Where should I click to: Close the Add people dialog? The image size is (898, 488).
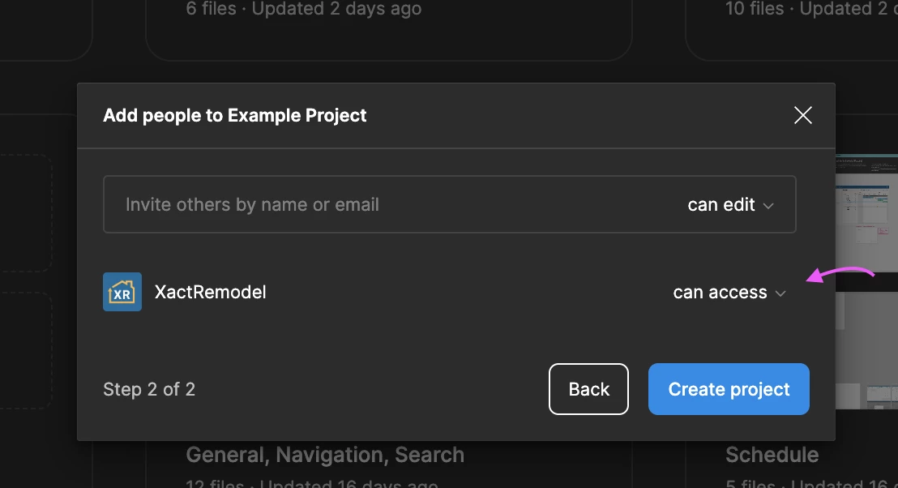coord(803,115)
